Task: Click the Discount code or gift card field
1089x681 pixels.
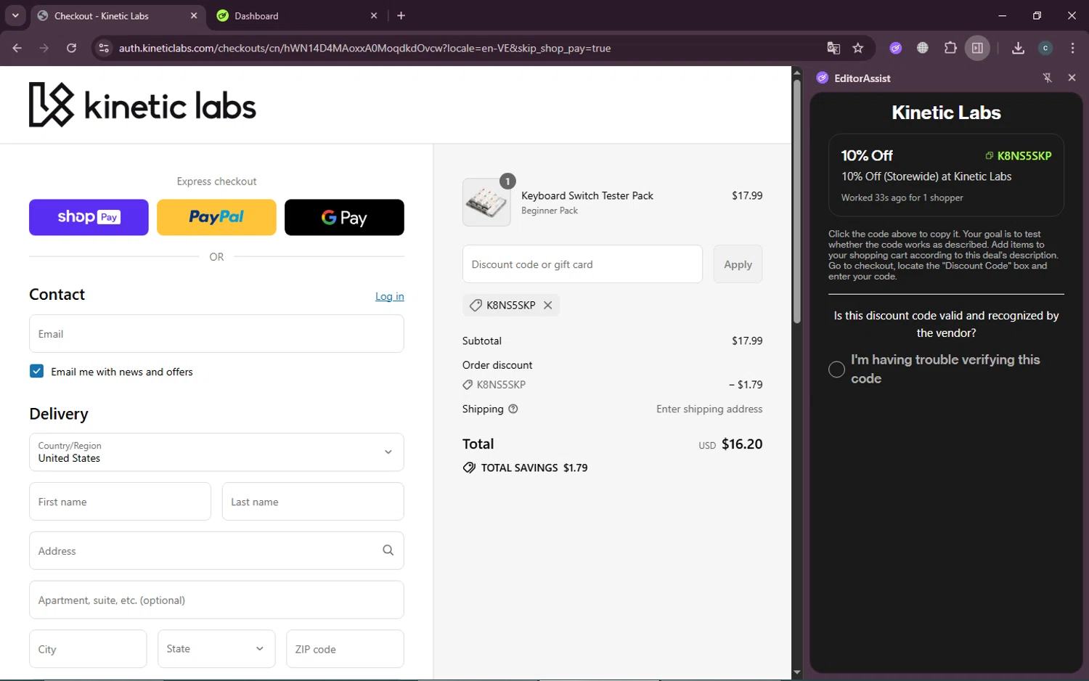Action: (582, 264)
